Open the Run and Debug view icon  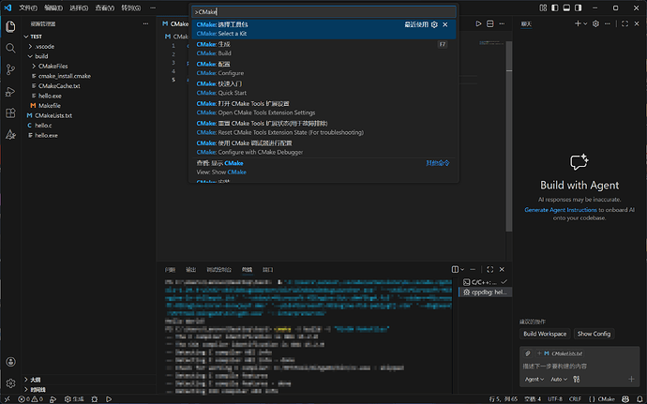tap(10, 92)
